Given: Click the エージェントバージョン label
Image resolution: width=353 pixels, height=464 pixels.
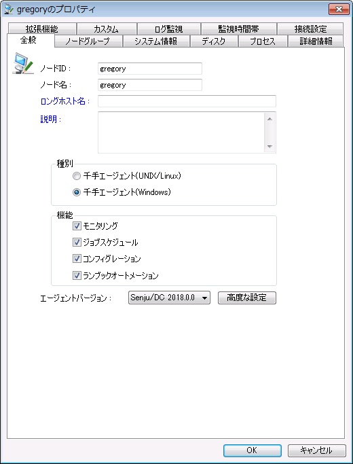Looking at the screenshot, I should click(75, 298).
